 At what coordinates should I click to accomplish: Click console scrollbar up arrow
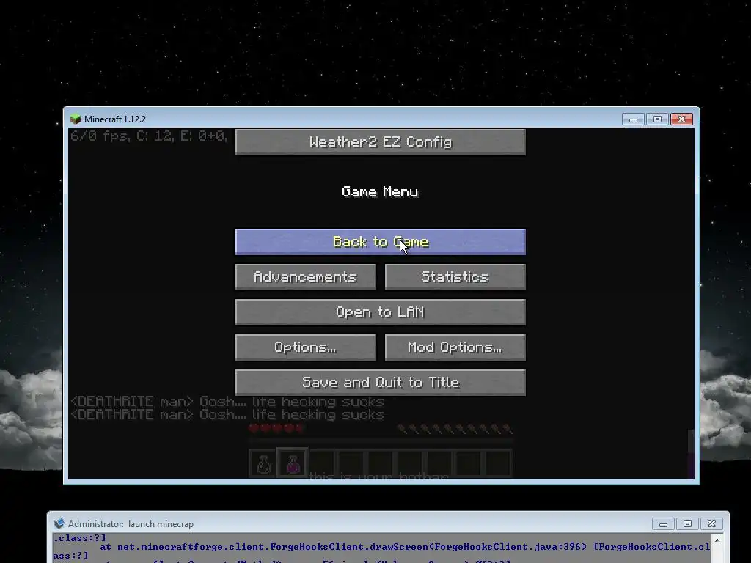[x=717, y=540]
